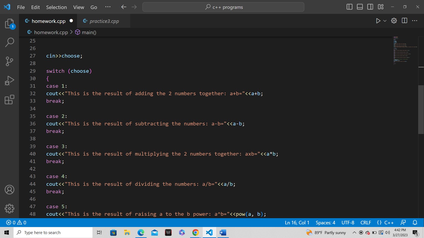This screenshot has width=424, height=238.
Task: Go back using the left arrow
Action: (x=124, y=7)
